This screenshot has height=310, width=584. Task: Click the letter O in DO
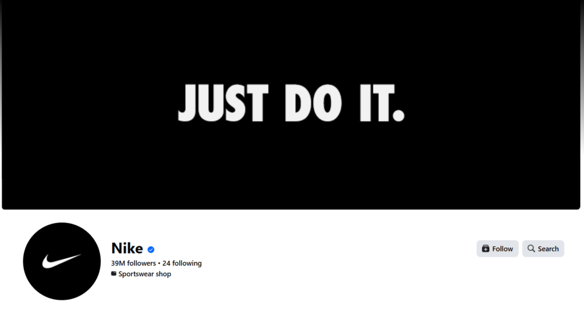click(327, 103)
